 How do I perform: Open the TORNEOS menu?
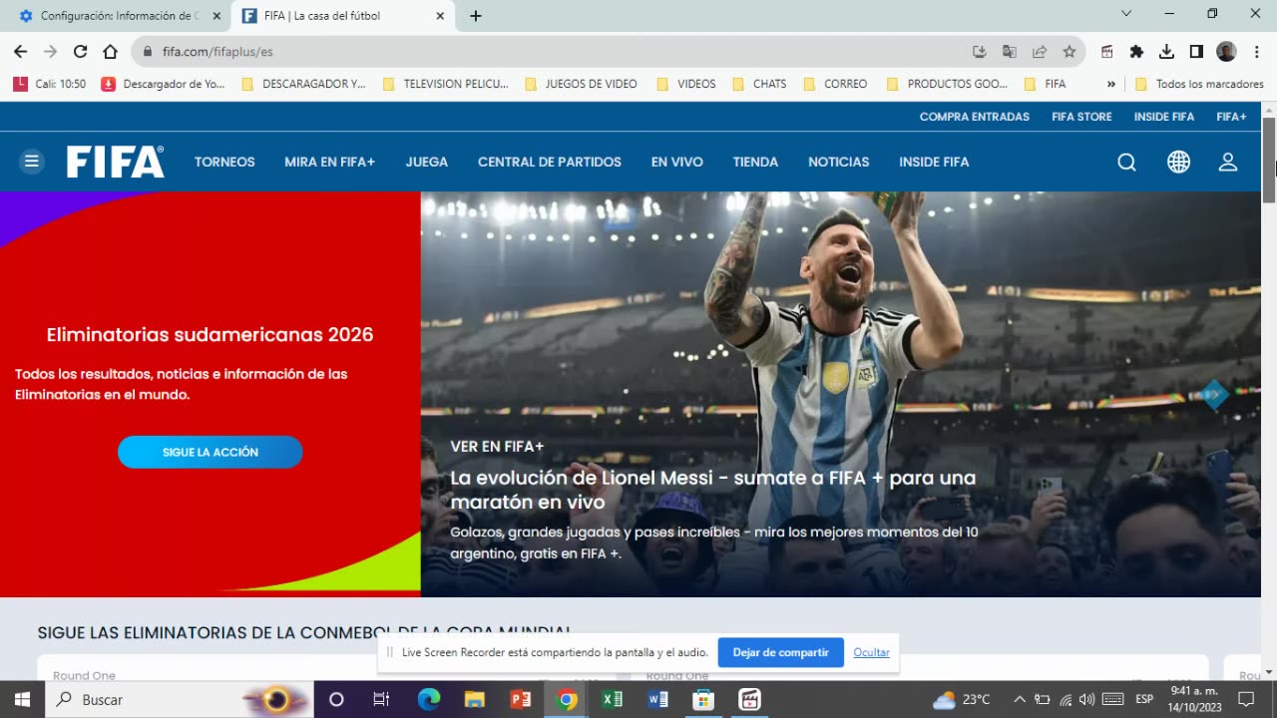coord(224,162)
